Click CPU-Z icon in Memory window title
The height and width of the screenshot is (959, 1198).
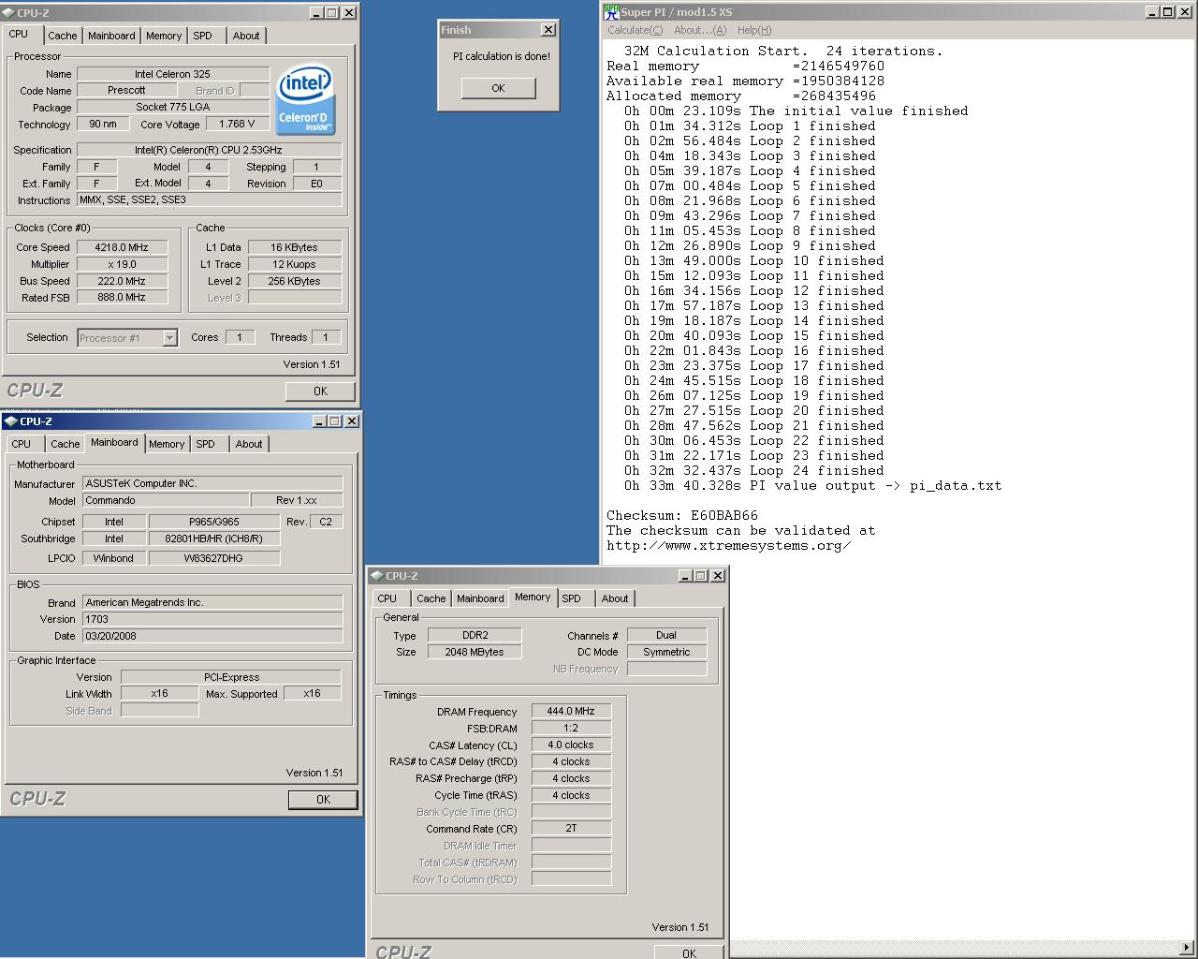point(376,576)
